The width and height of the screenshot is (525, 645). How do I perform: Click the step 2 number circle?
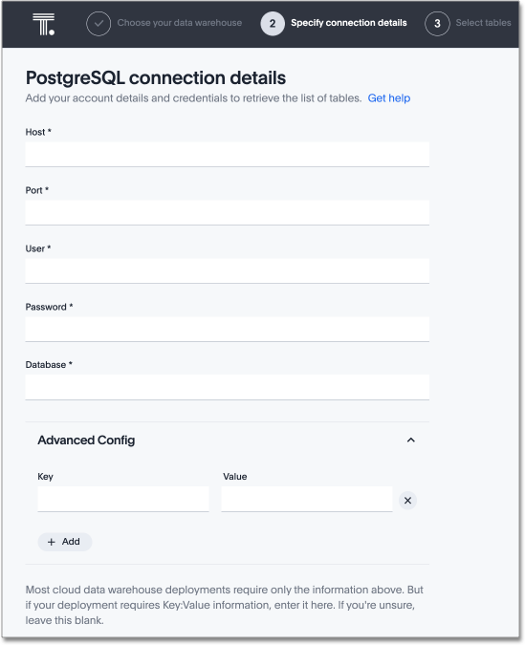point(273,24)
